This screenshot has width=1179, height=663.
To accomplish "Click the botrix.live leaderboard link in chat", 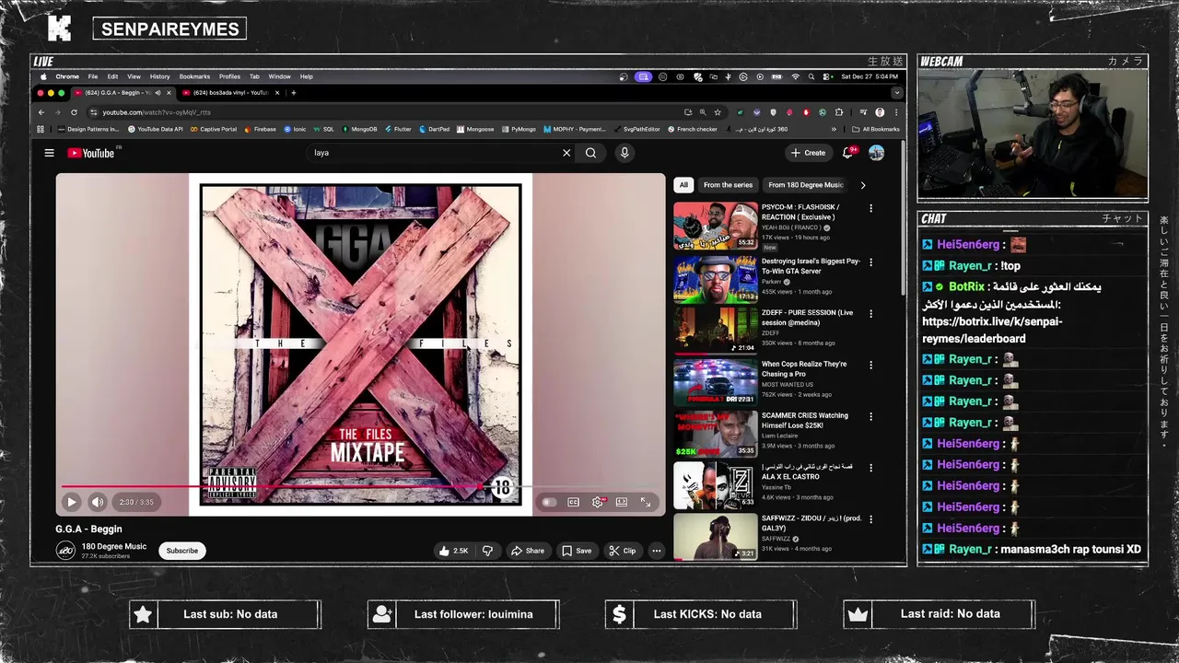I will (992, 330).
